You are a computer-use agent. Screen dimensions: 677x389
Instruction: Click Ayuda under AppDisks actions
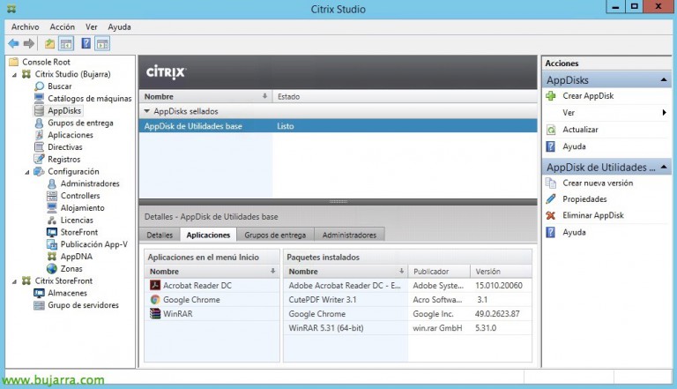(x=574, y=146)
